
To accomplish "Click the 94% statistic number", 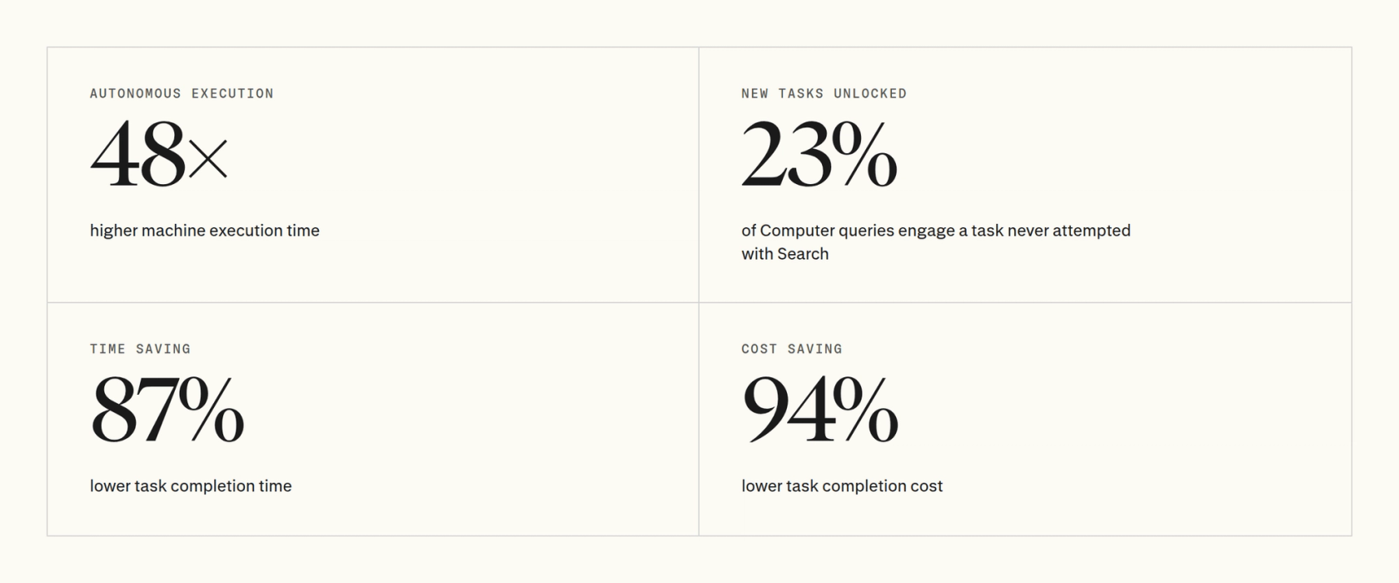I will coord(819,409).
